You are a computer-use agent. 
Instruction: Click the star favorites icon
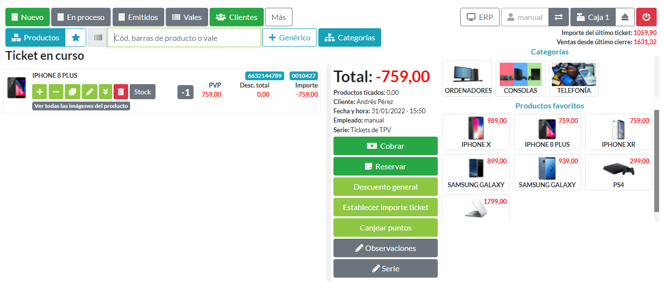(x=76, y=37)
